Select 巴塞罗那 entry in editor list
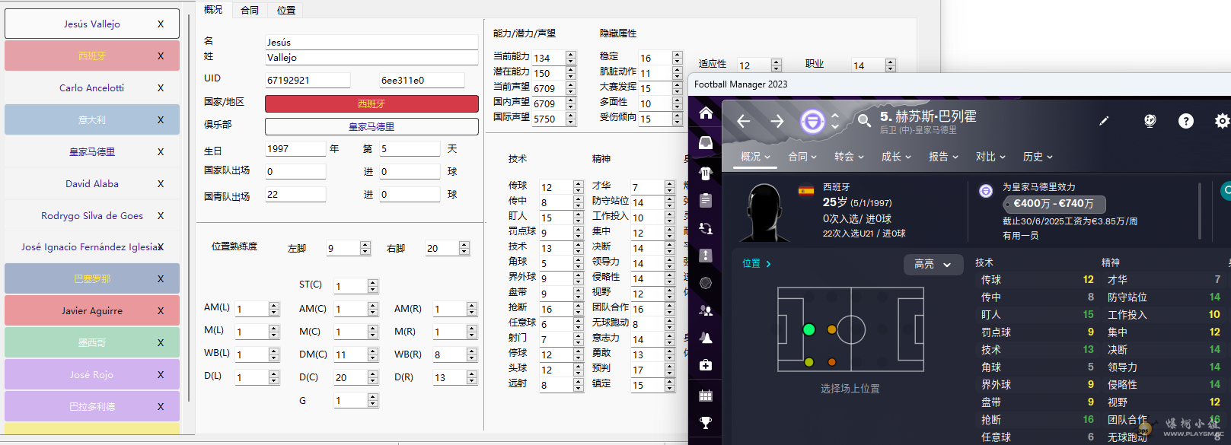Image resolution: width=1231 pixels, height=445 pixels. (92, 278)
